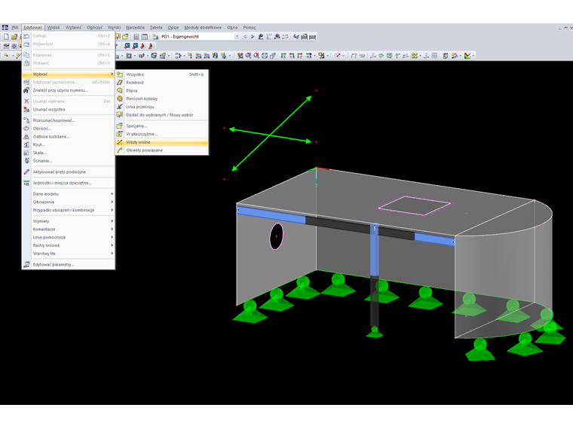The height and width of the screenshot is (429, 573).
Task: Choose Wszystko in the Wybrać submenu
Action: click(162, 75)
